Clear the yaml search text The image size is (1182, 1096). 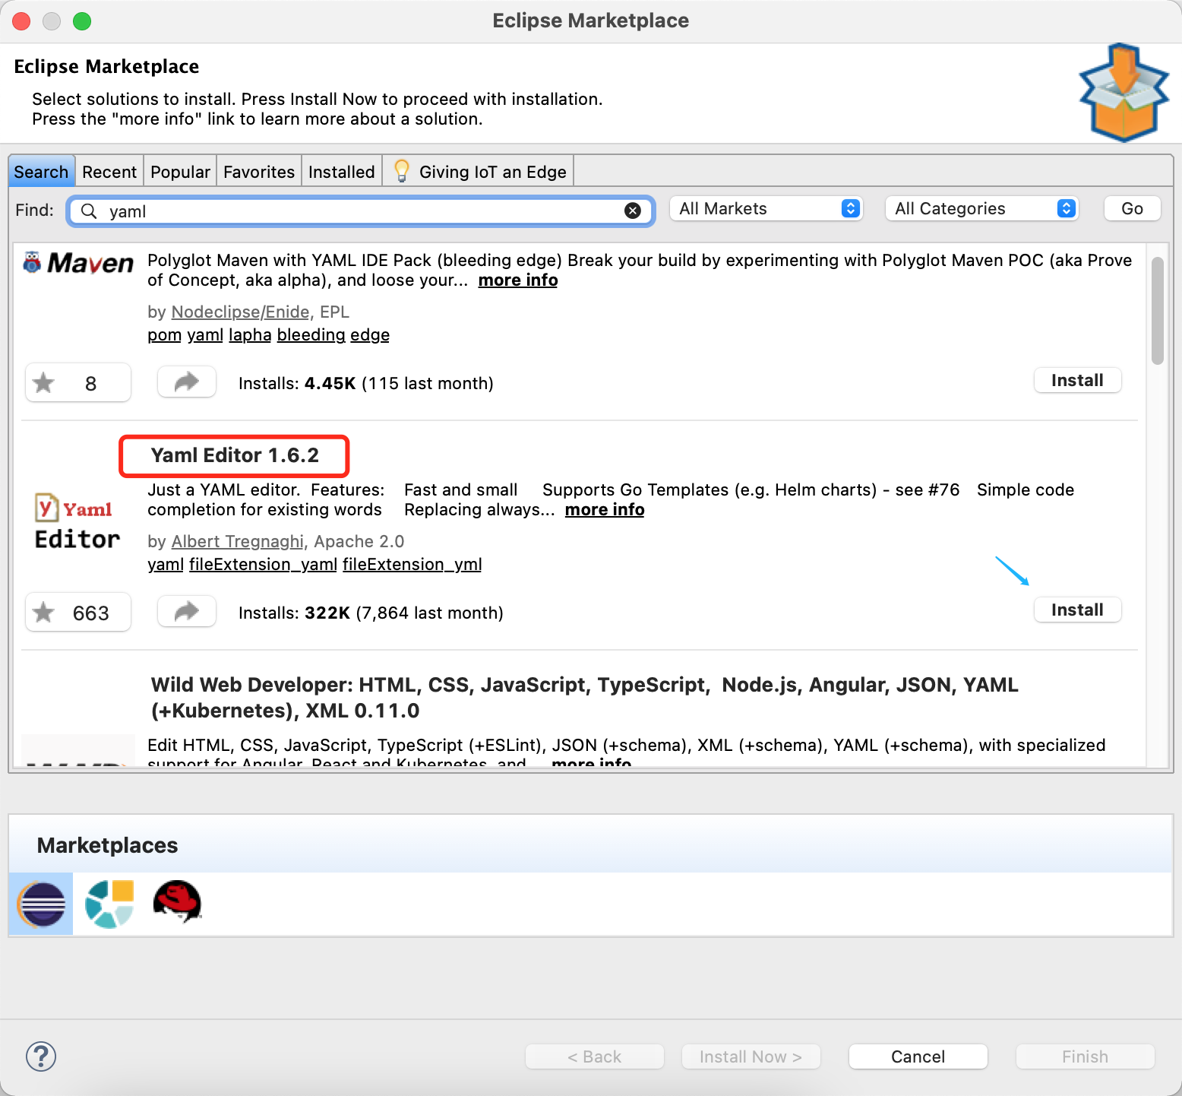pyautogui.click(x=633, y=211)
